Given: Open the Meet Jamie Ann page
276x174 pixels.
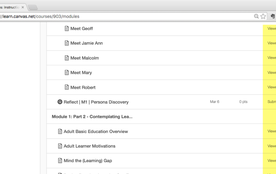Looking at the screenshot, I should [86, 43].
